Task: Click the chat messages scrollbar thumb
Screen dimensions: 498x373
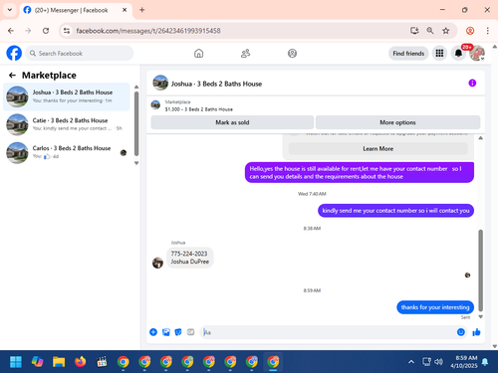Action: click(x=480, y=271)
